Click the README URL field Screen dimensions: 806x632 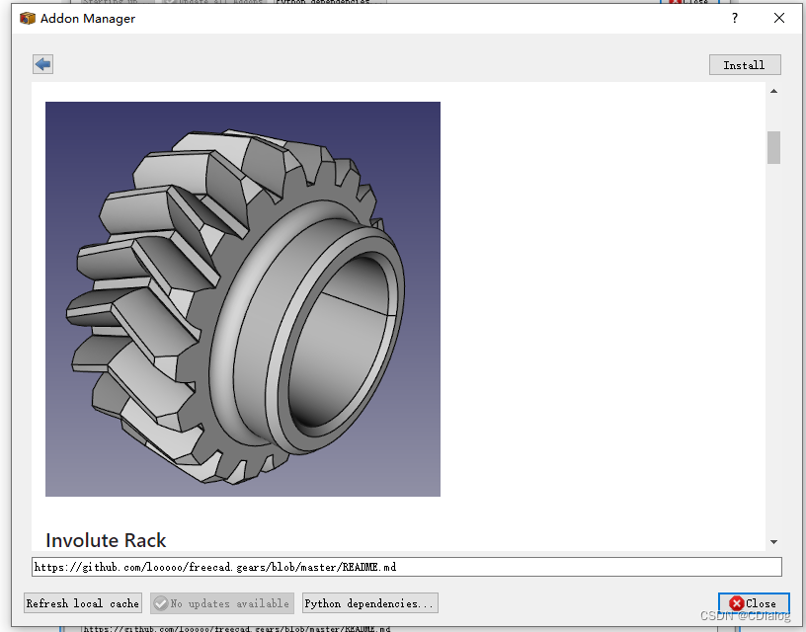click(x=406, y=567)
